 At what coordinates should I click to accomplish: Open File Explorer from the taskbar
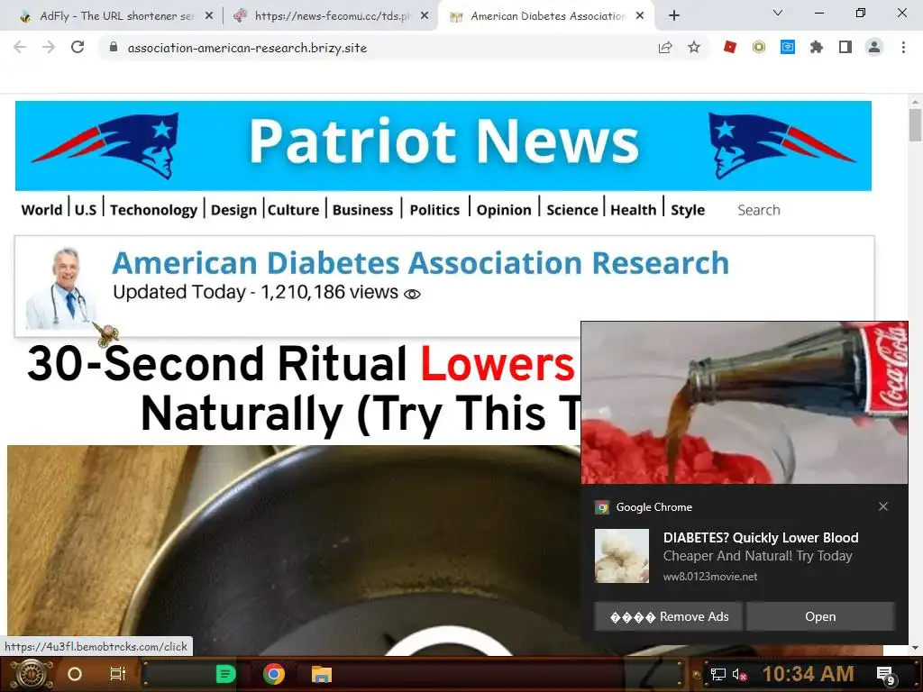[x=322, y=674]
